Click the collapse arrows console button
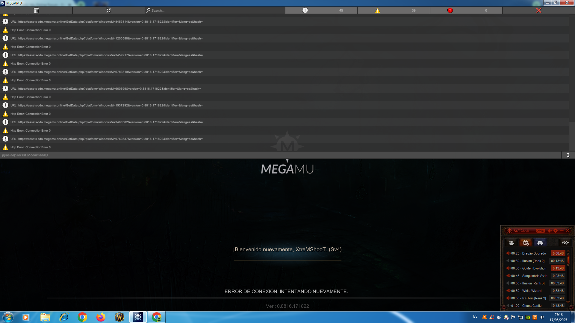Image resolution: width=575 pixels, height=323 pixels. 109,10
